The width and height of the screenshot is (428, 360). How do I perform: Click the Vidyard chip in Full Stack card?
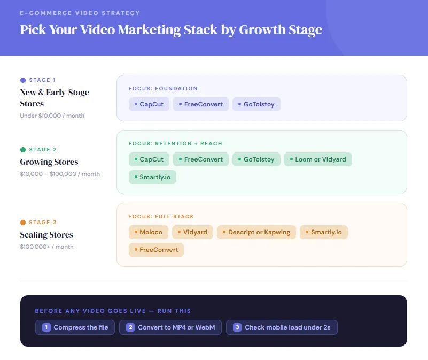tap(192, 232)
